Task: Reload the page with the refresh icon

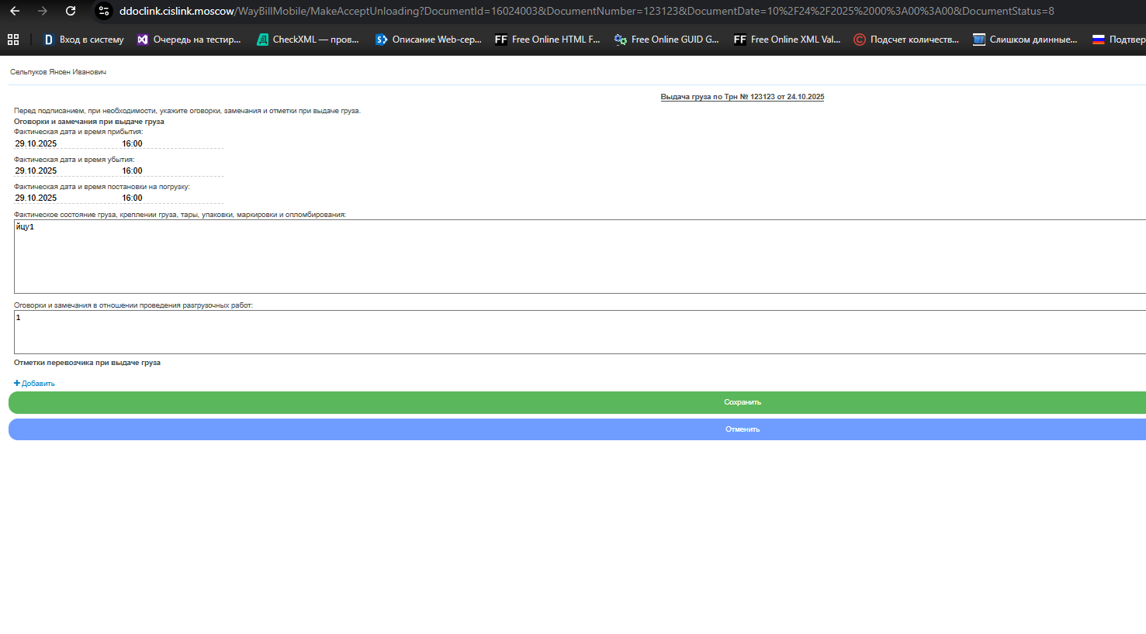Action: (x=71, y=11)
